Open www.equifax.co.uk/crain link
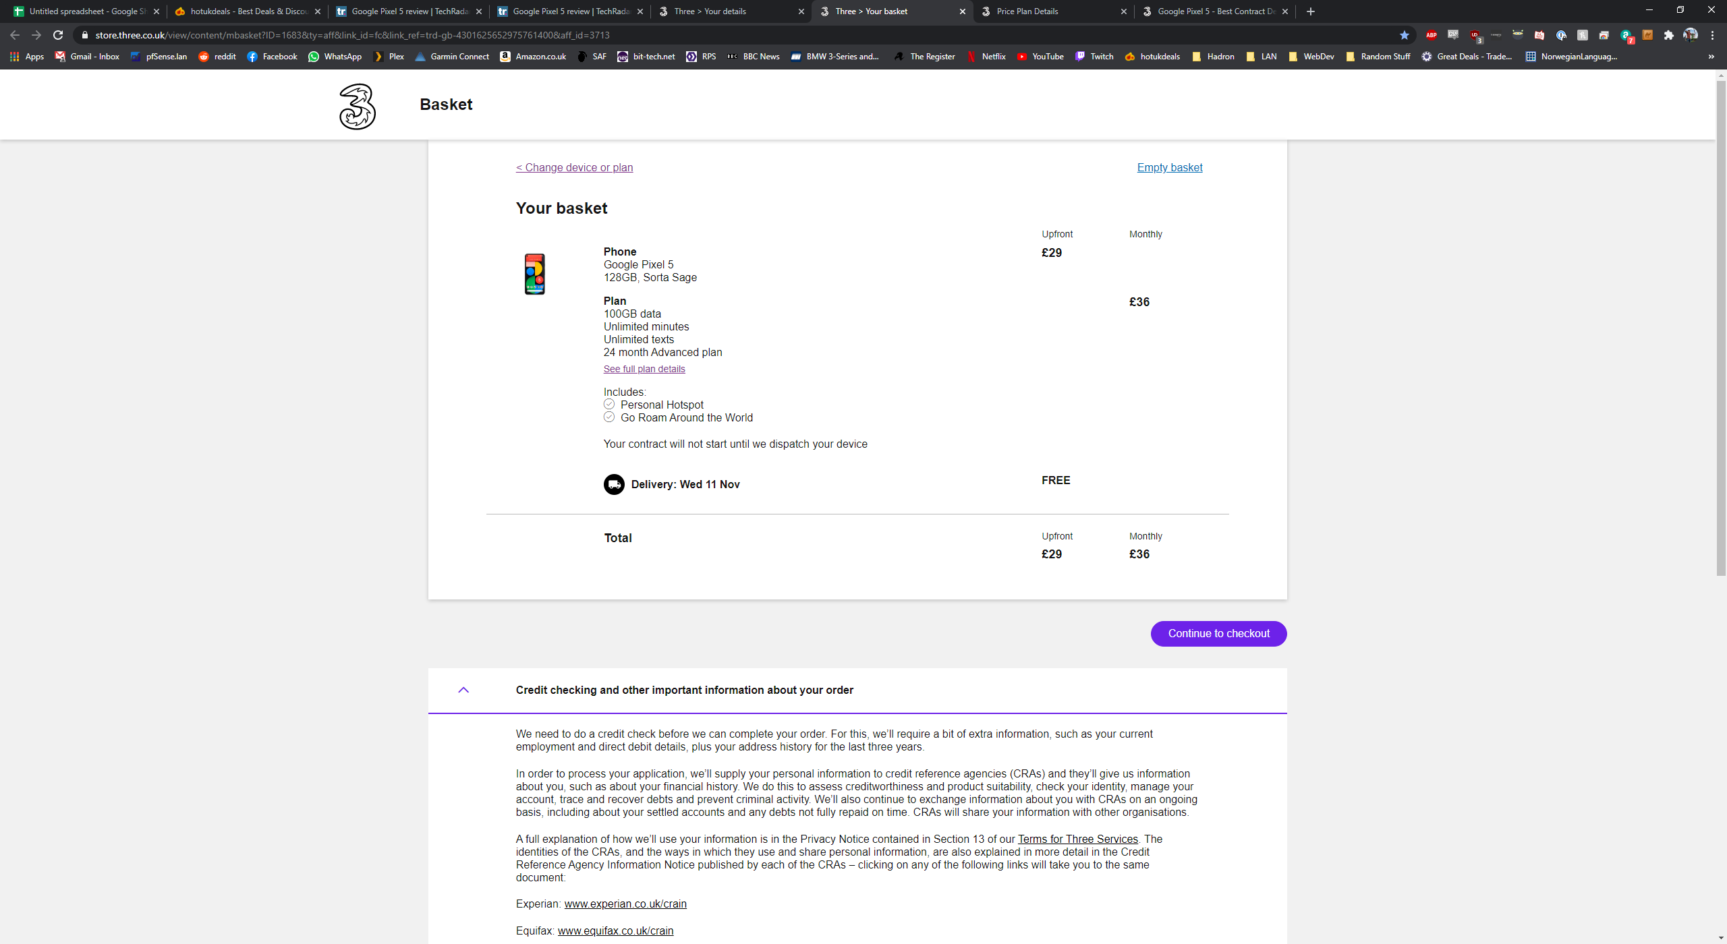This screenshot has height=944, width=1727. click(x=615, y=931)
